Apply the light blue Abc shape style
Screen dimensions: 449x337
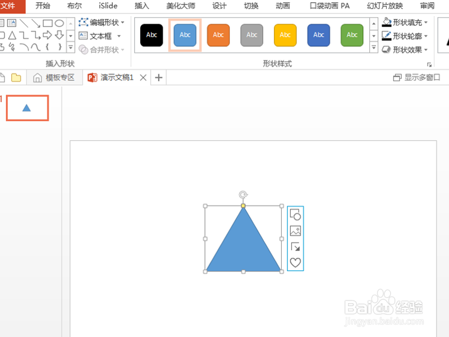click(x=185, y=35)
